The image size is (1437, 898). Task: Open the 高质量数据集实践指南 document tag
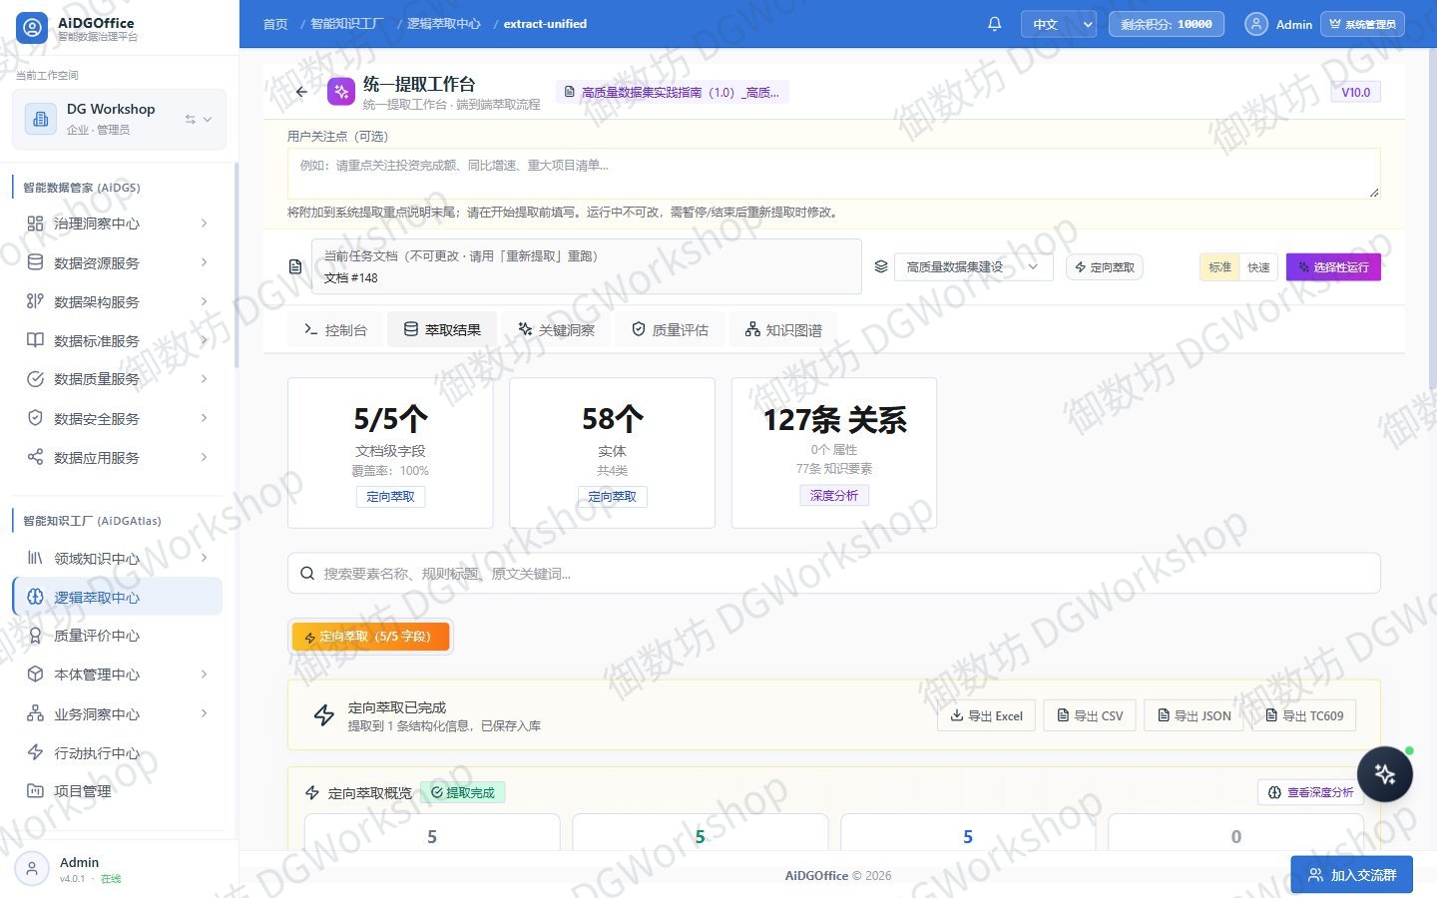click(673, 92)
